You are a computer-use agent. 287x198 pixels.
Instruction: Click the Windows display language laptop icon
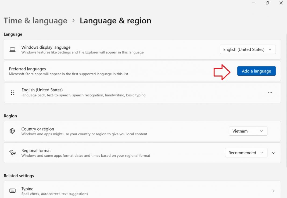click(x=12, y=49)
